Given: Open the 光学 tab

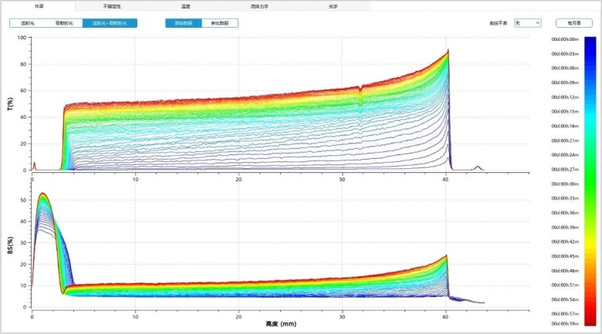Looking at the screenshot, I should pyautogui.click(x=333, y=5).
